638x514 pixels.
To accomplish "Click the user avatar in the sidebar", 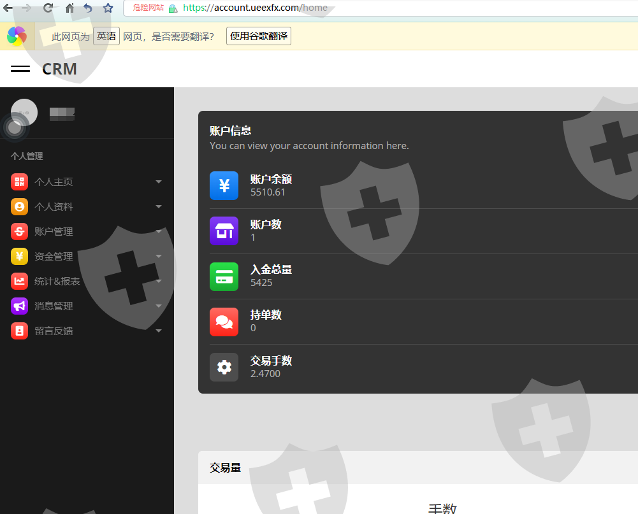I will point(24,112).
